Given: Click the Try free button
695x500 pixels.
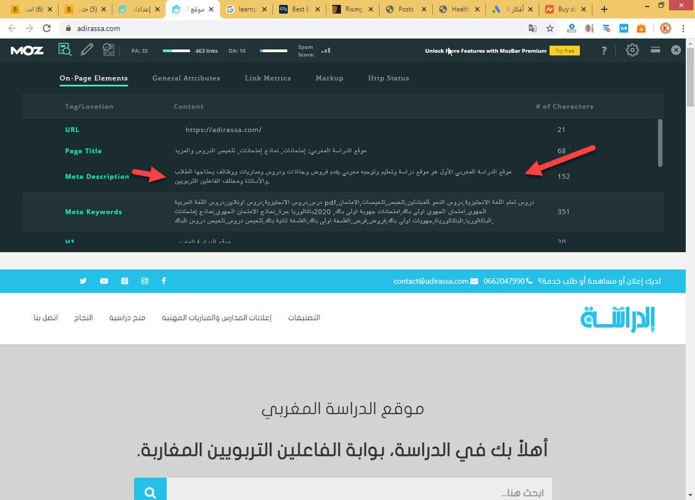Looking at the screenshot, I should click(564, 51).
